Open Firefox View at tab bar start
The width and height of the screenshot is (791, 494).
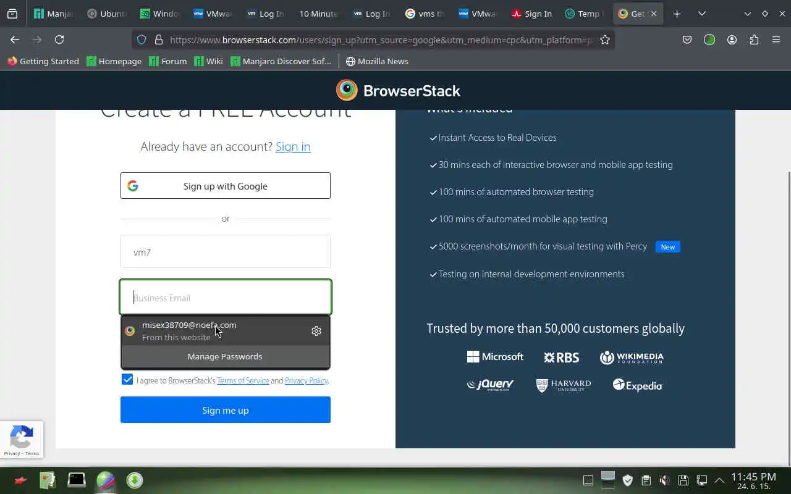[12, 14]
